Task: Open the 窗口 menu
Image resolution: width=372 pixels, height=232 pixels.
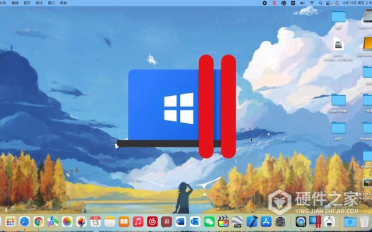Action: [x=51, y=3]
